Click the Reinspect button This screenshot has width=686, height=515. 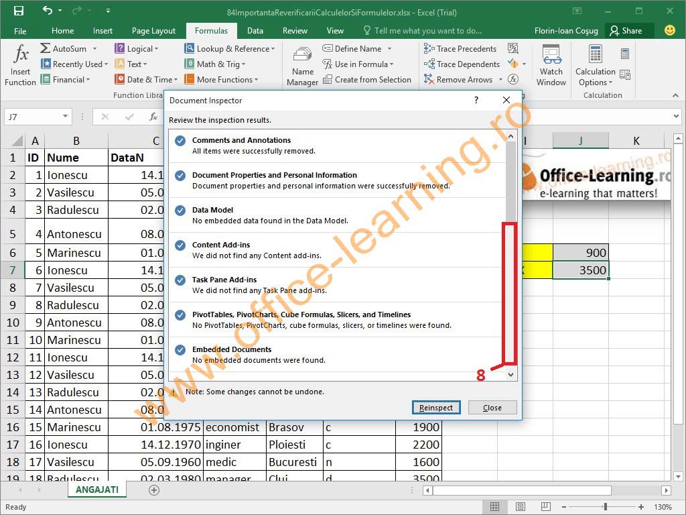pyautogui.click(x=435, y=407)
